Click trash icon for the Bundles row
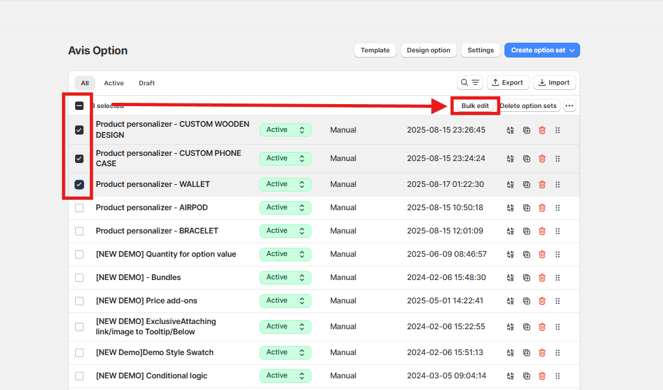 [542, 277]
